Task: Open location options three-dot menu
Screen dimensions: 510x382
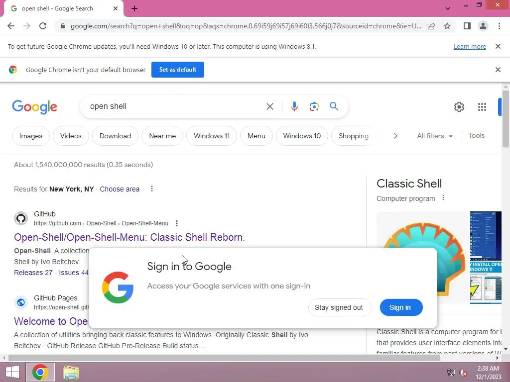Action: click(151, 189)
